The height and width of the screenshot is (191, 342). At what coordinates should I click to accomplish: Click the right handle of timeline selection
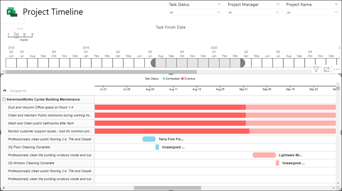pos(243,63)
